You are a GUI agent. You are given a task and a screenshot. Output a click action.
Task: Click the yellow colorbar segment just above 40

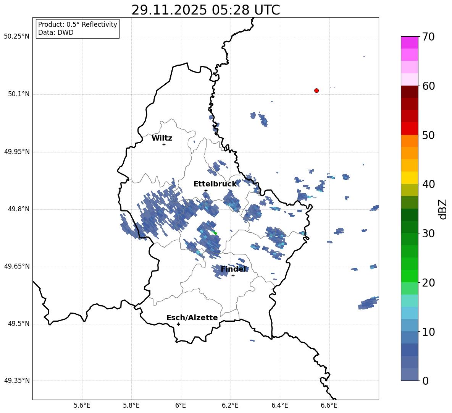click(410, 178)
